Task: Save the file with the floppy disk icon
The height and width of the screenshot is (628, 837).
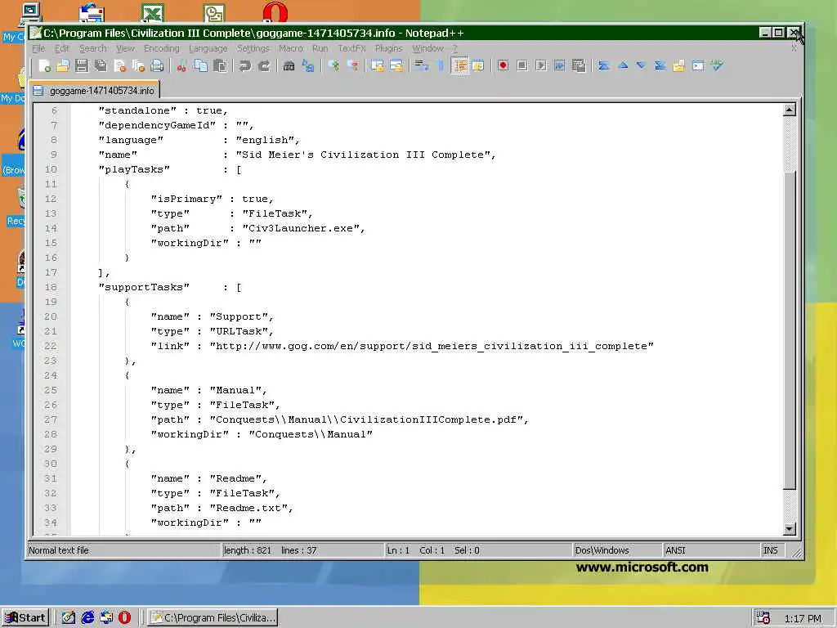Action: tap(82, 65)
